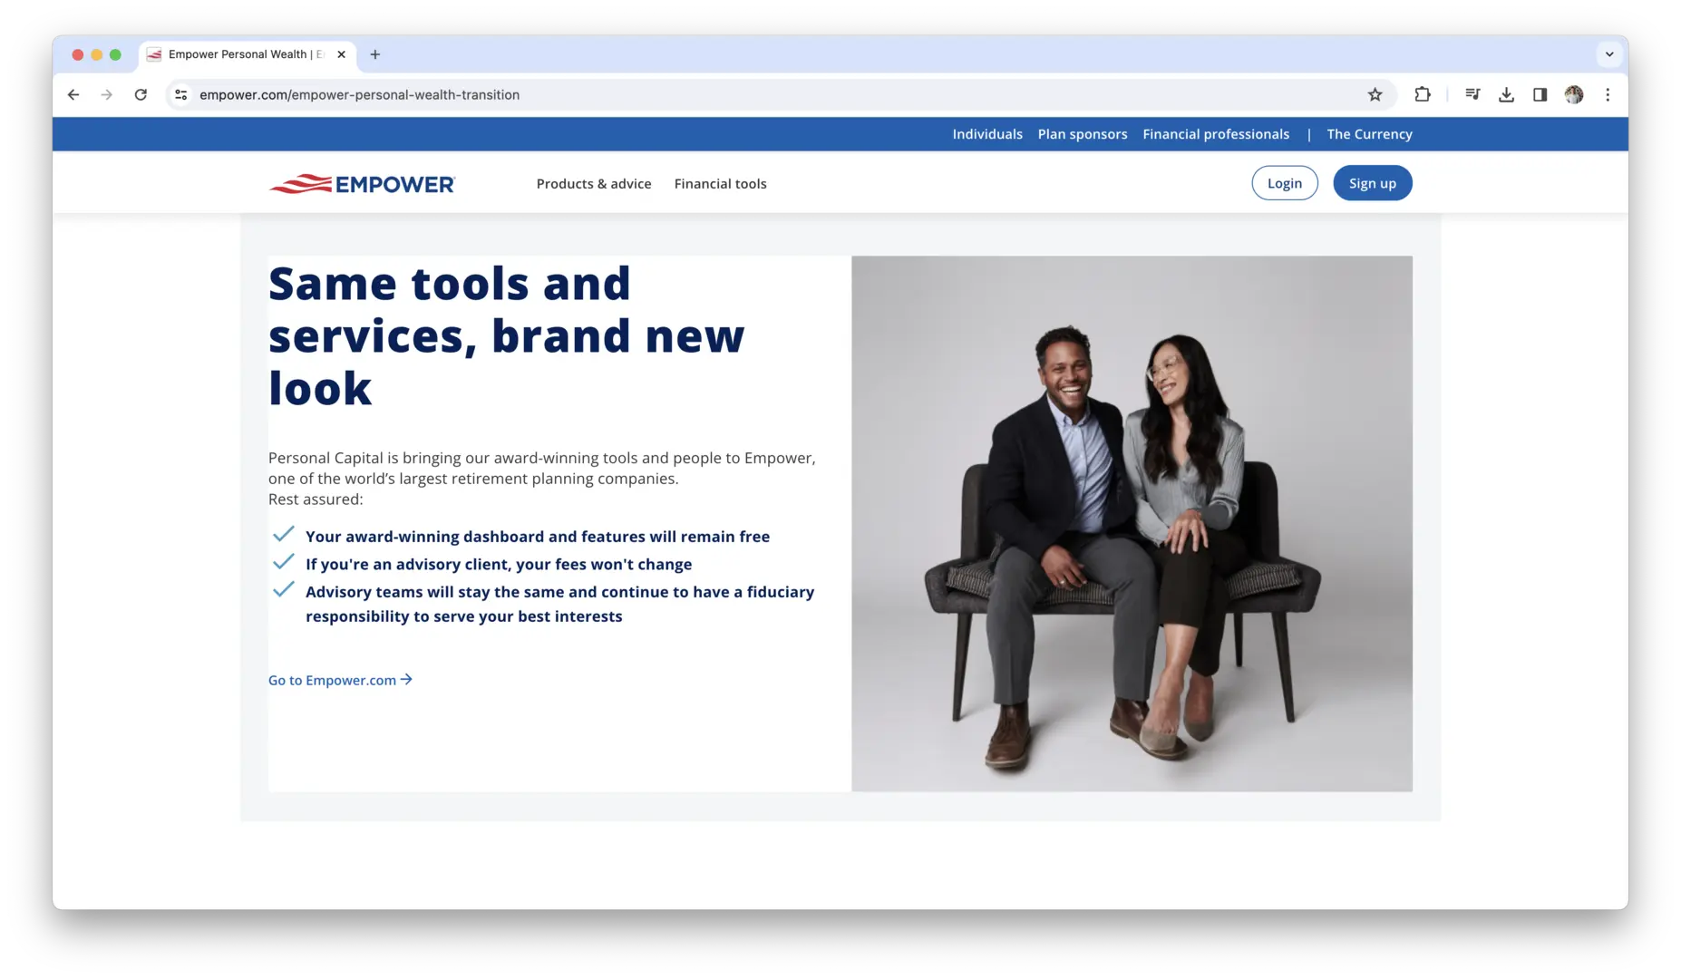Click the Empower logo
This screenshot has height=979, width=1681.
point(362,184)
